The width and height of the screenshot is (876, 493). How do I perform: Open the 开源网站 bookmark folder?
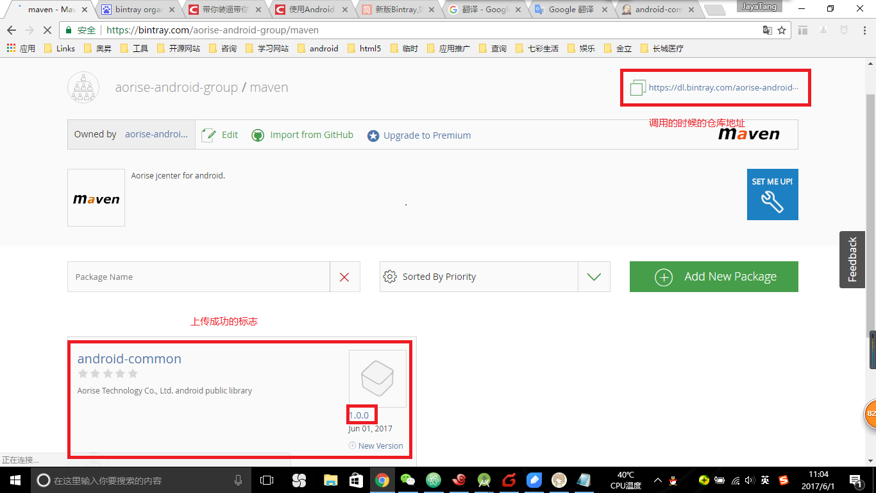tap(178, 48)
